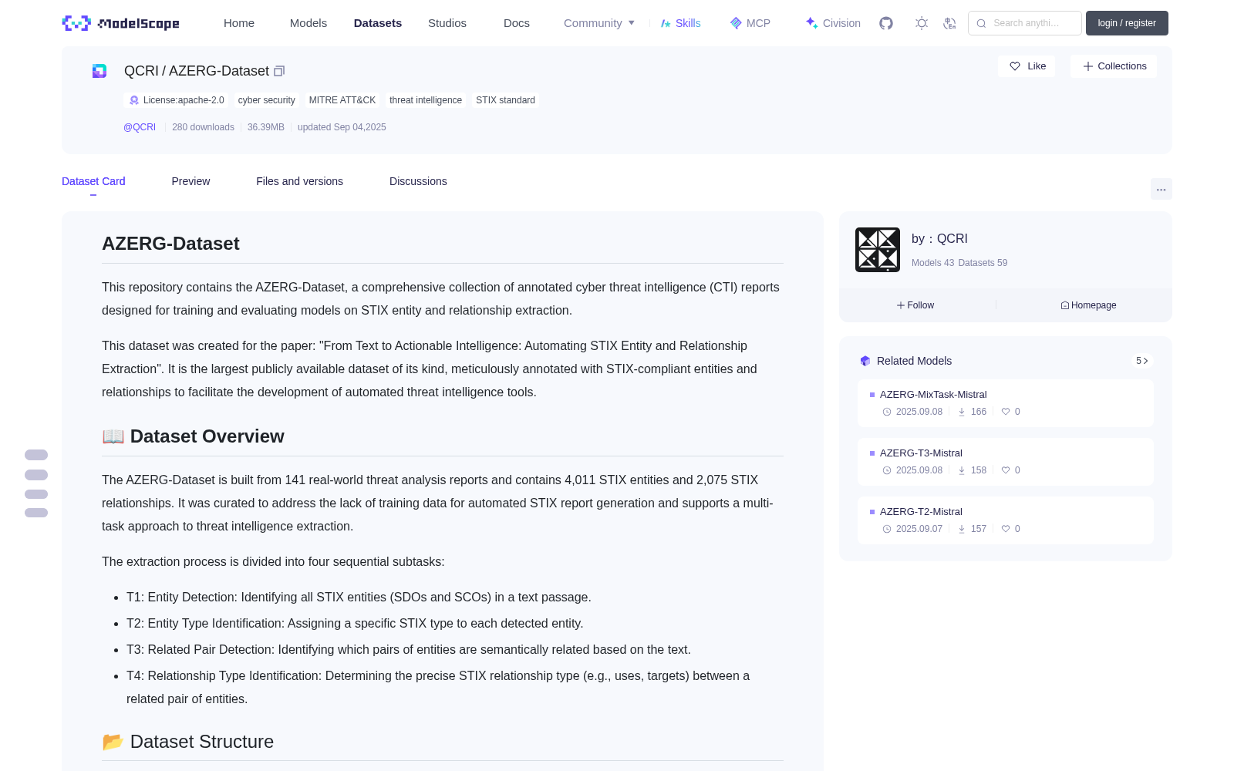Screen dimensions: 1234x771
Task: Click the cyber security tag
Action: coord(267,100)
